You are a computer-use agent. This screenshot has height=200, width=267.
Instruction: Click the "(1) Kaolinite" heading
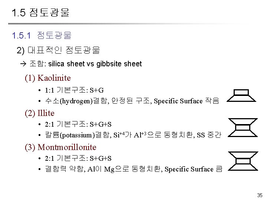click(x=47, y=78)
